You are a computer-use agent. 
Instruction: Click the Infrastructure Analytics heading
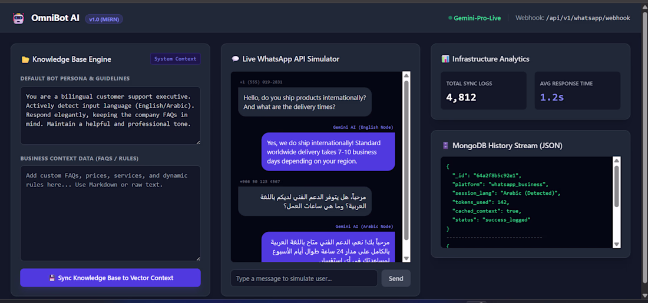pyautogui.click(x=491, y=59)
